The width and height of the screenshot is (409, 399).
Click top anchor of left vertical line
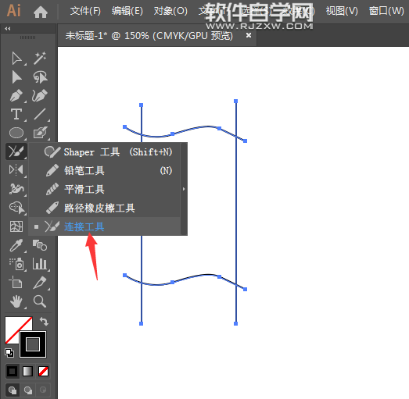coord(141,105)
